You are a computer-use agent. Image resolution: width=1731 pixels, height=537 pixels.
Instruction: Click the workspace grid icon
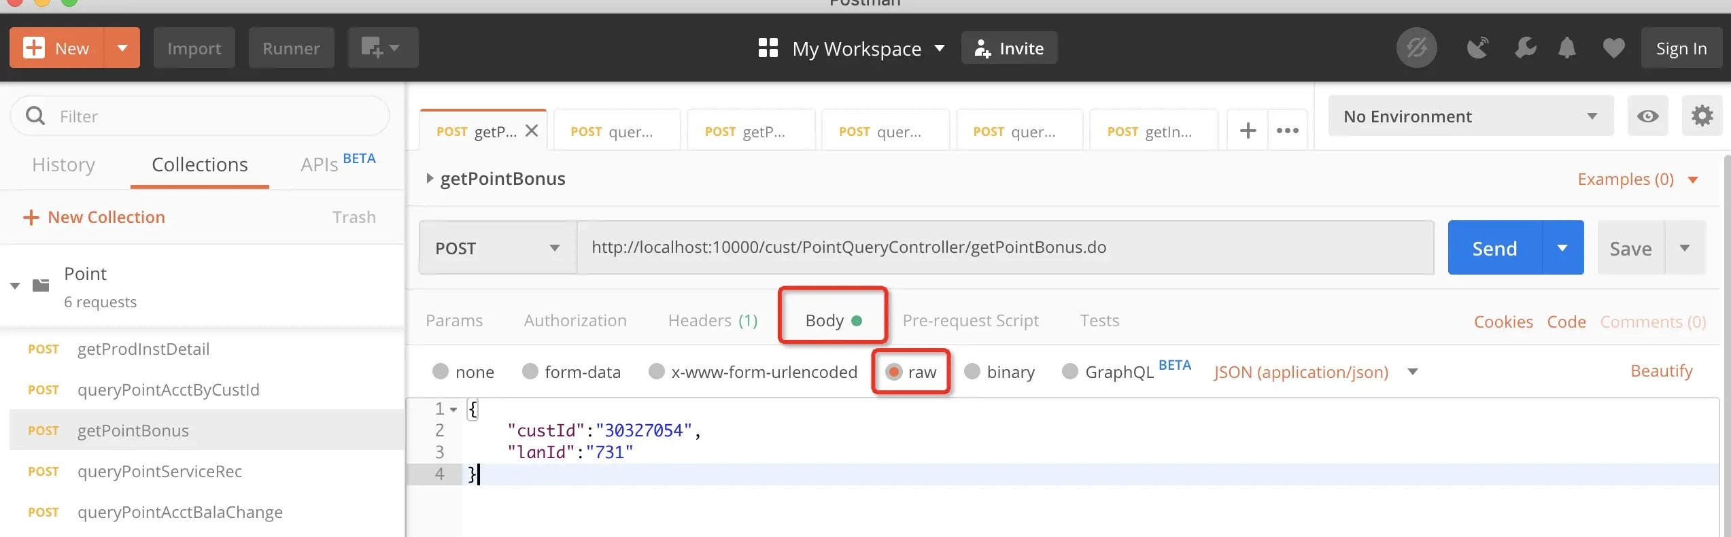(768, 48)
